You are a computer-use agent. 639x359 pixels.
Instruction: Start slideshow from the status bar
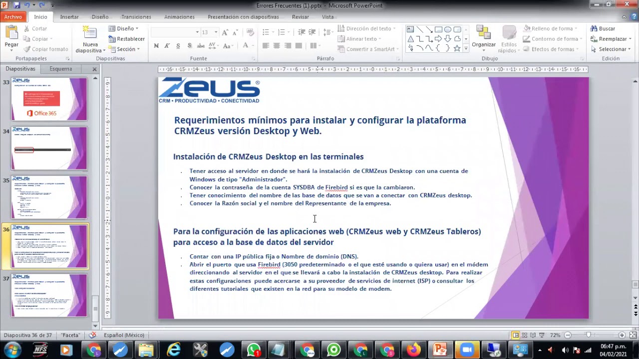tap(542, 335)
